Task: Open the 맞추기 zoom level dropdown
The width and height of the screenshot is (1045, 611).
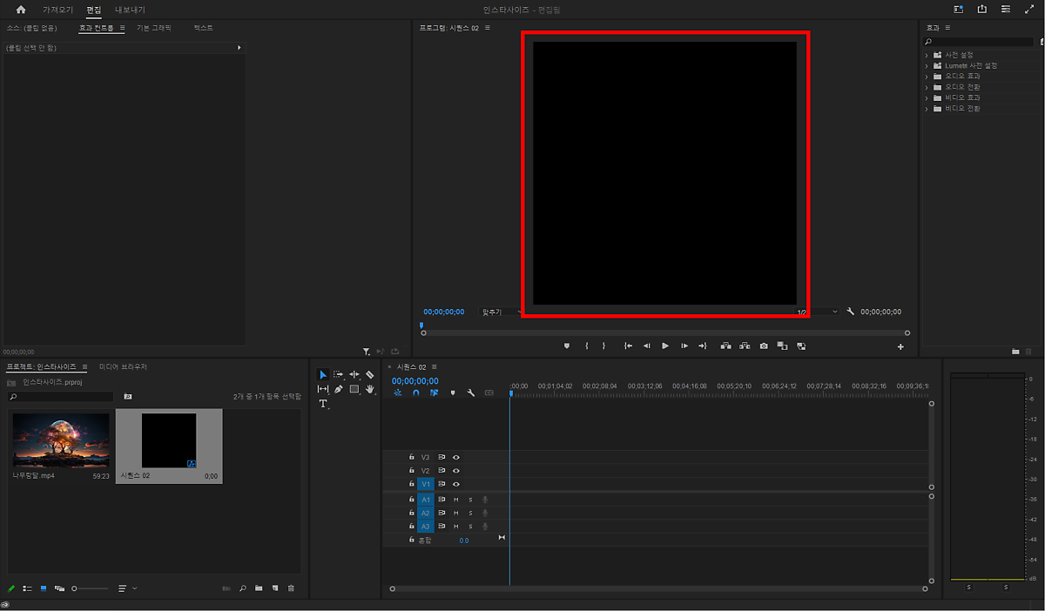Action: [x=502, y=312]
